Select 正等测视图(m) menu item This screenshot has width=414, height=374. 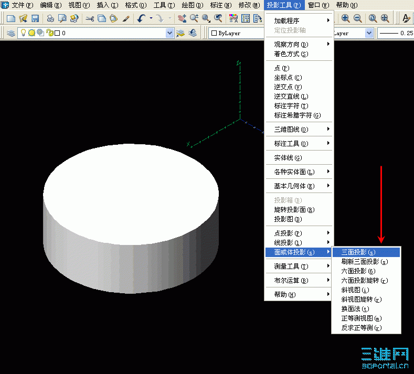click(366, 318)
